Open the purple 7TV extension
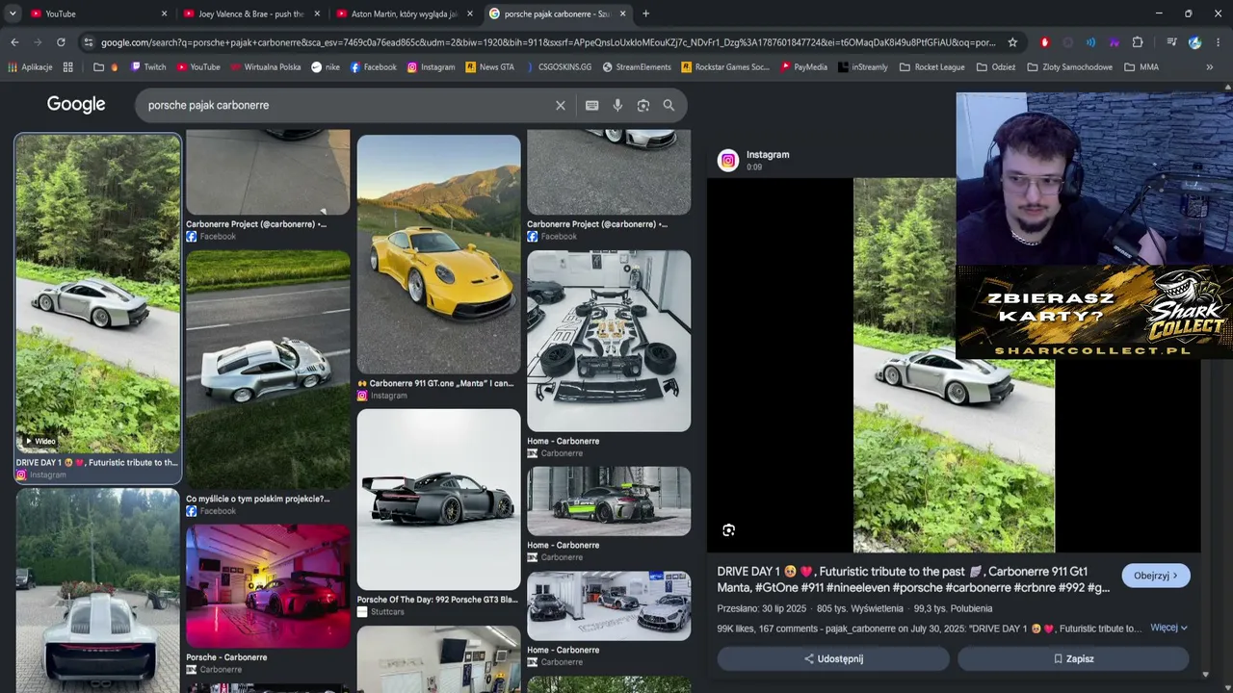The image size is (1233, 693). [1114, 42]
